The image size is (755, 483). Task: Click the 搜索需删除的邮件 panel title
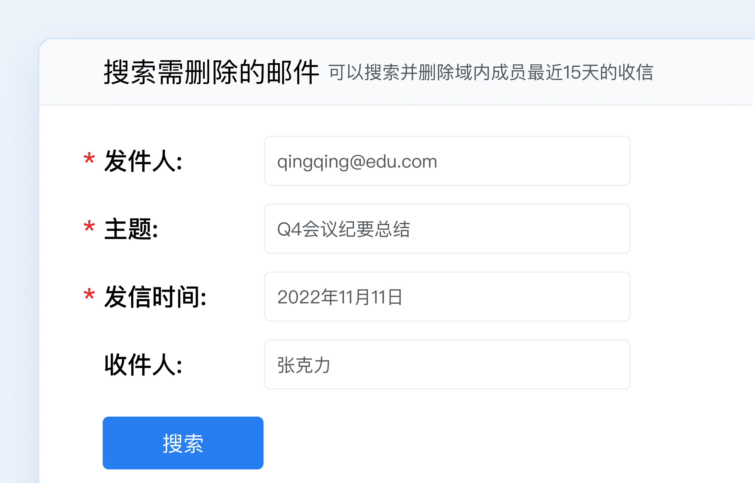point(211,72)
